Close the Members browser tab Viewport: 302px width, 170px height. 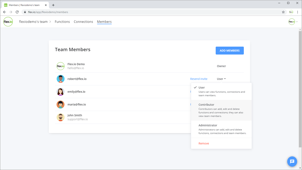[x=46, y=5]
